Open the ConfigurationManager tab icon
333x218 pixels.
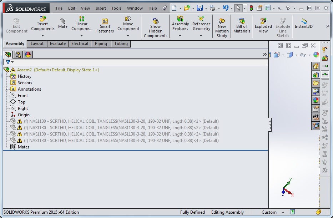tap(18, 55)
